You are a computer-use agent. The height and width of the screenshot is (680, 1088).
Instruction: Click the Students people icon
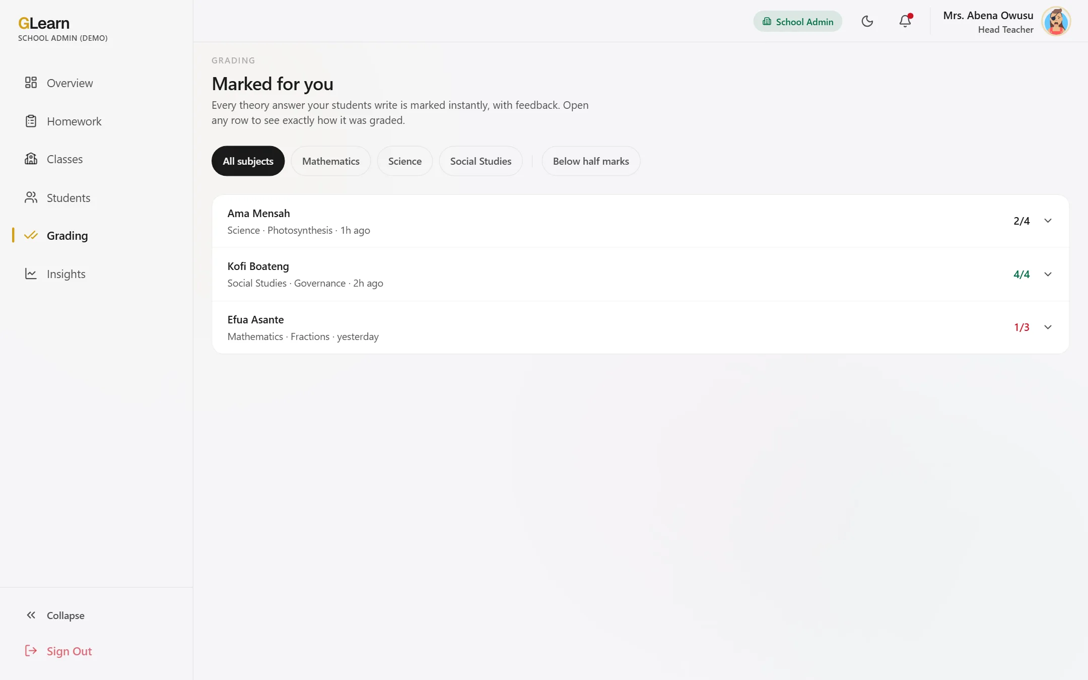[31, 197]
